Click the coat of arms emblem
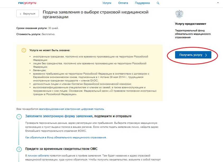 [179, 14]
